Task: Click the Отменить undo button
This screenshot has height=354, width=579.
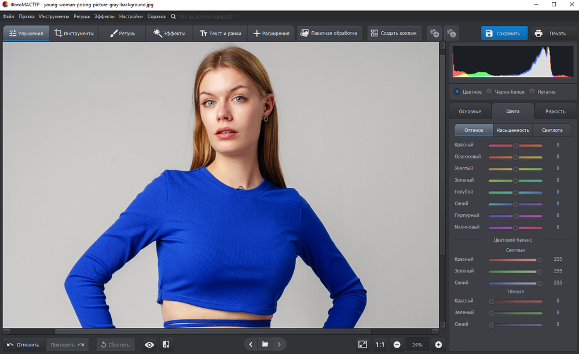Action: tap(23, 345)
